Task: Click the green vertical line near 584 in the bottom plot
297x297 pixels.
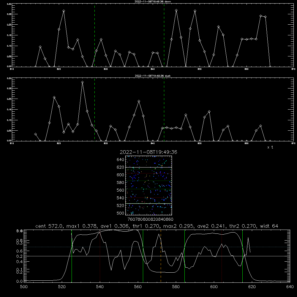Action: [x=184, y=256]
